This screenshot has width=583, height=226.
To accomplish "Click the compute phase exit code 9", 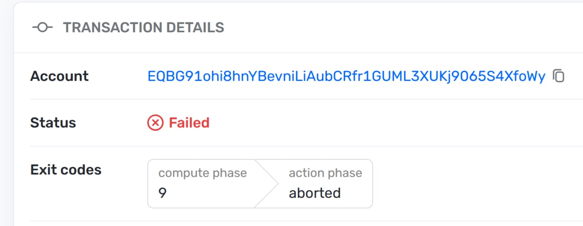I will (x=163, y=193).
